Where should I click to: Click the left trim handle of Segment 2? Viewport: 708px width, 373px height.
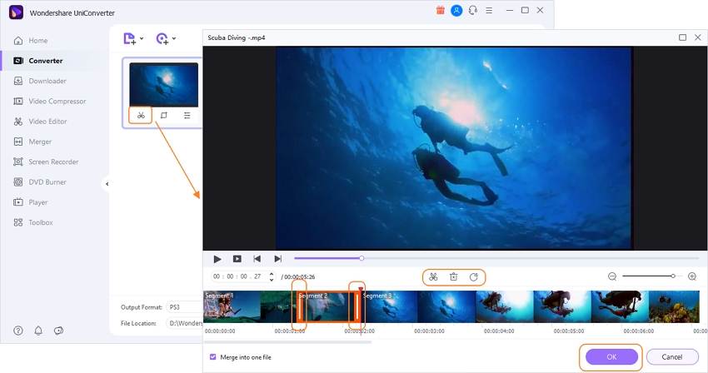[x=299, y=306]
